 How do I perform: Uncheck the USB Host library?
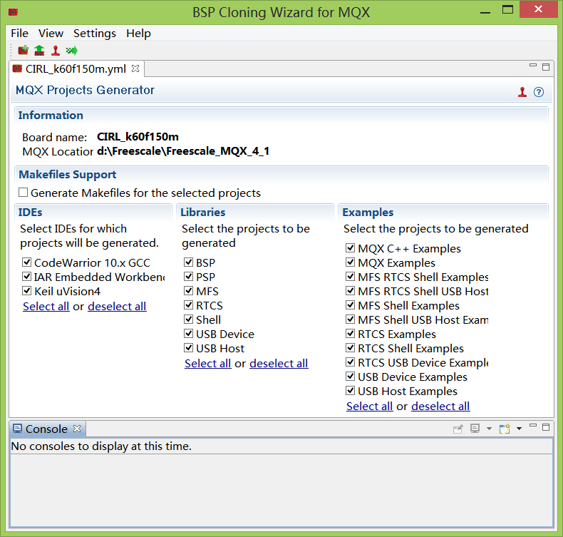click(189, 348)
